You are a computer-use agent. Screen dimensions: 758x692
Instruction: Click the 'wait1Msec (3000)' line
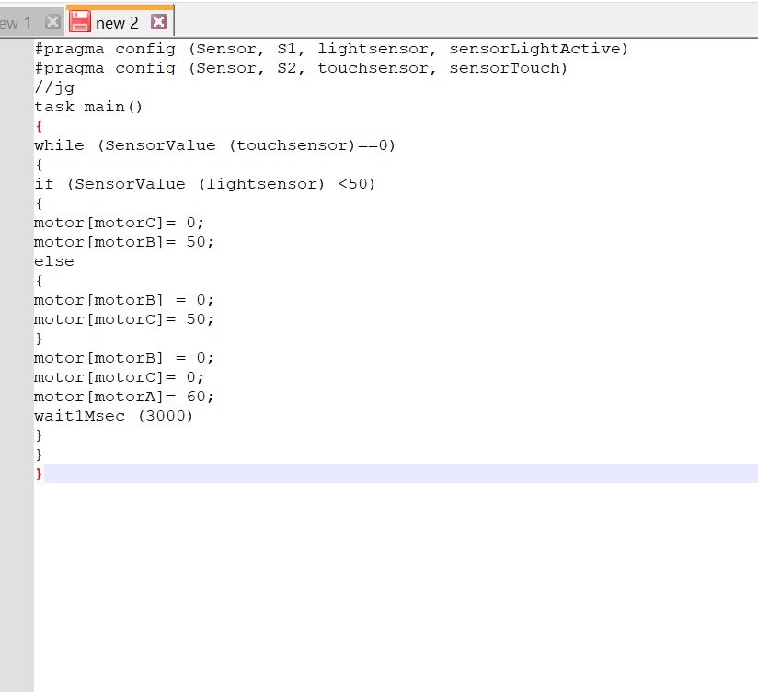click(113, 416)
